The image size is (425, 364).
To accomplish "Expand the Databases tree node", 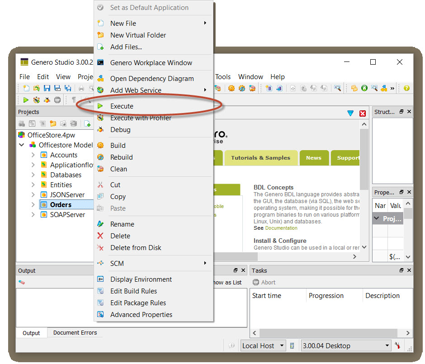I will point(33,175).
